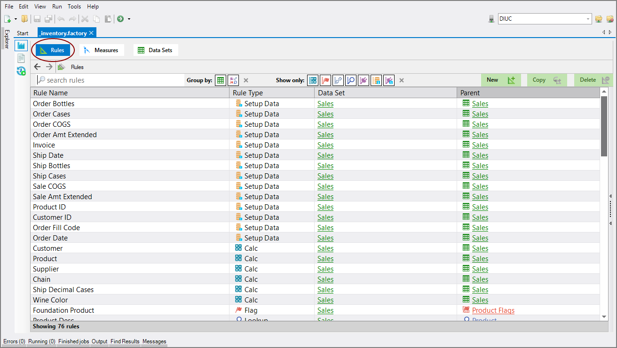Open the factory view icon in left sidebar
This screenshot has height=348, width=617.
pyautogui.click(x=21, y=46)
